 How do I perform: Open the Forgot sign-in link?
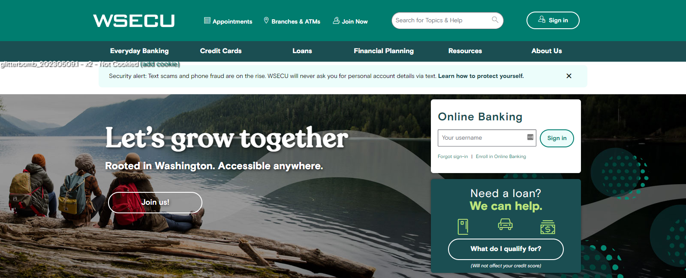(453, 157)
